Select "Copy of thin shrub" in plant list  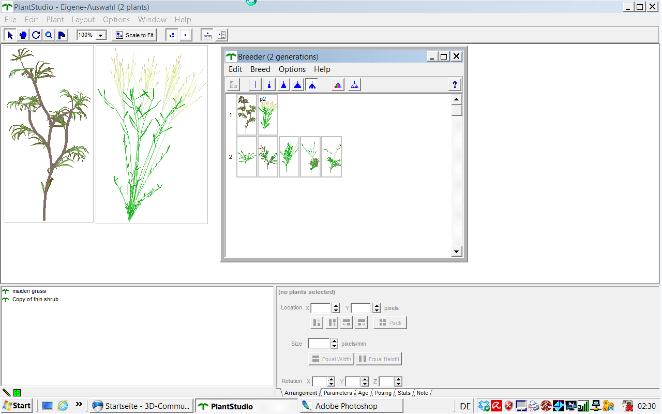(35, 300)
